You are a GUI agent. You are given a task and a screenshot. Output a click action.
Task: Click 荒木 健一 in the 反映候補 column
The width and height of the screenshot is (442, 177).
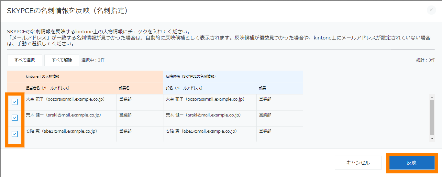(203, 115)
